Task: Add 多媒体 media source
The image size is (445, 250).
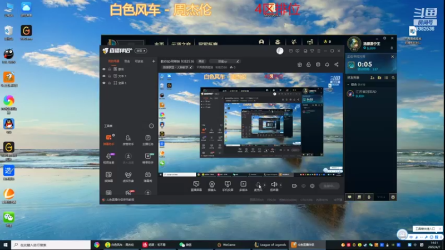Action: coord(243,186)
